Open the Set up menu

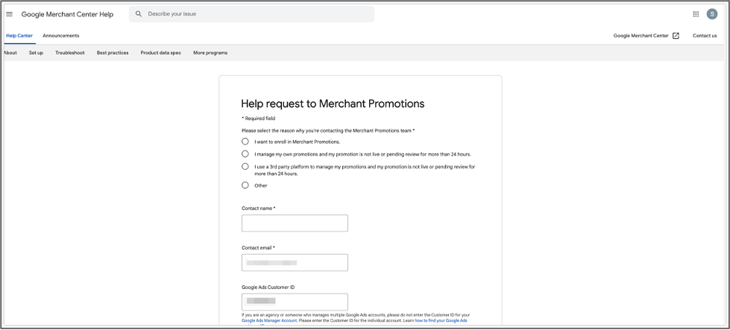36,53
